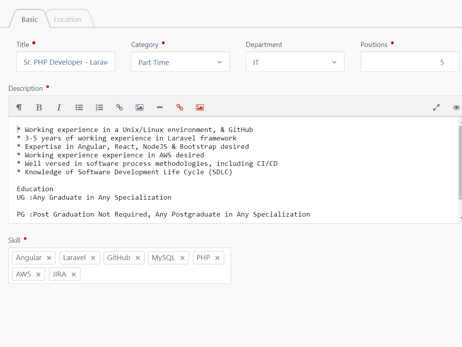
Task: Click the line "Knowledge of Software Development Life Cycle (SDLC)"
Action: coord(125,172)
